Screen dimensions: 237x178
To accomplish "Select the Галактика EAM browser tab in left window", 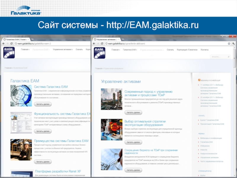I will point(16,39).
